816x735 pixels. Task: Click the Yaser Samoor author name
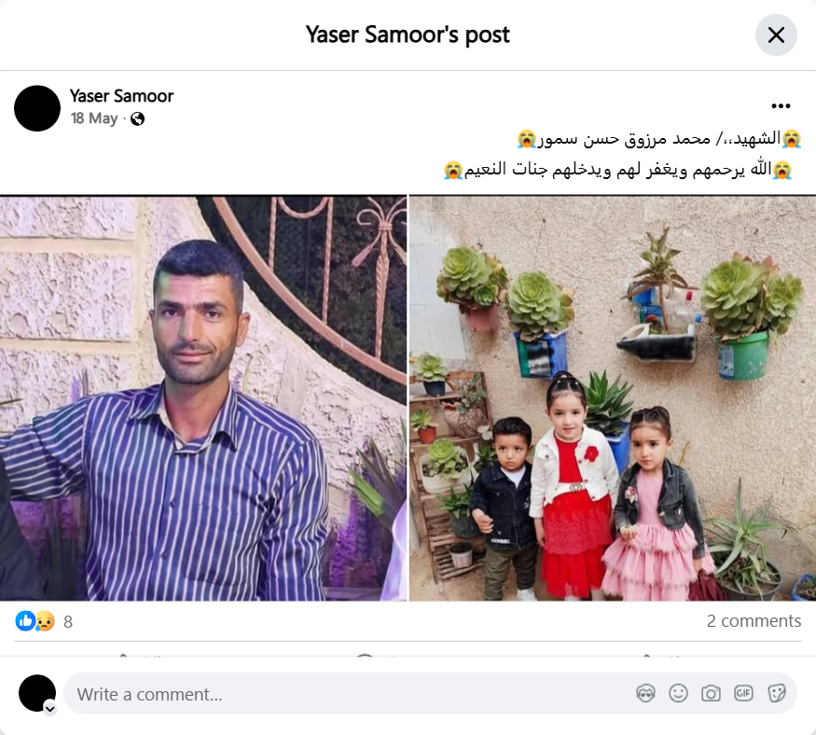coord(121,96)
